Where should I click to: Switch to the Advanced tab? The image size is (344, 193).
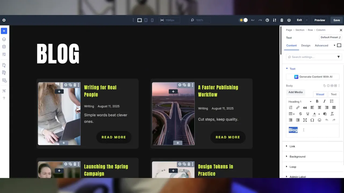(x=321, y=46)
